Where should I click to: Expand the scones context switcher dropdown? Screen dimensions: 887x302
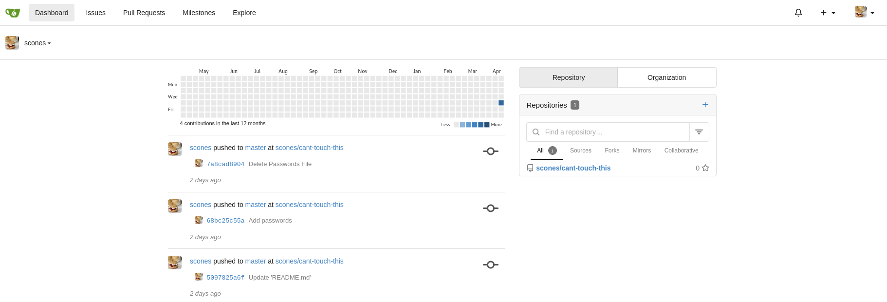pos(37,43)
